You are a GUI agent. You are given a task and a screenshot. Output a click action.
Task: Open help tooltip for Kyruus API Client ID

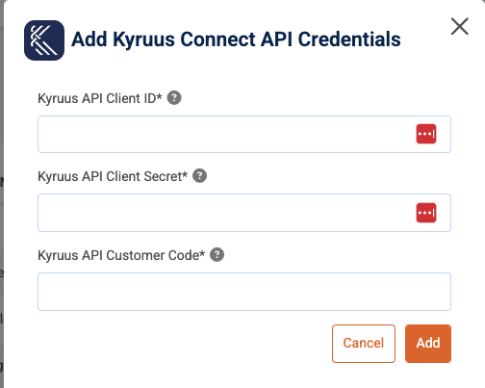pyautogui.click(x=174, y=98)
